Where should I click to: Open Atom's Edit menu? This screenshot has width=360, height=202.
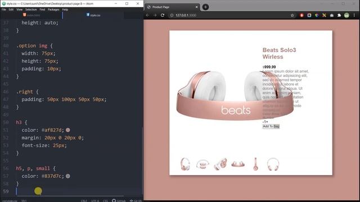pos(11,10)
